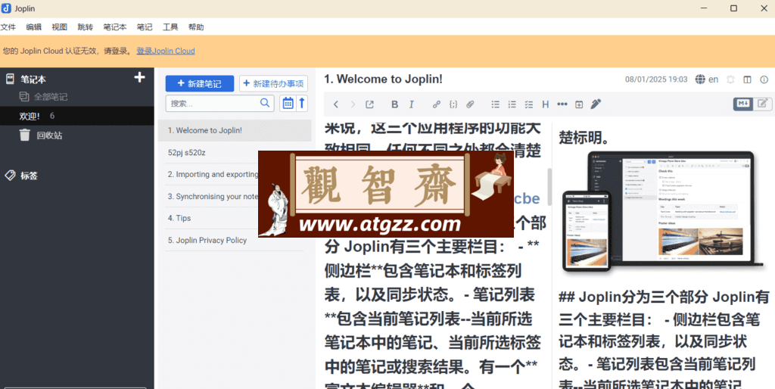Viewport: 775px width, 389px height.
Task: Open note 3. Synchronising your notes
Action: pyautogui.click(x=211, y=196)
